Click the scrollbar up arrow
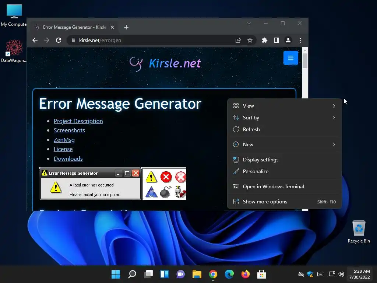 coord(305,50)
